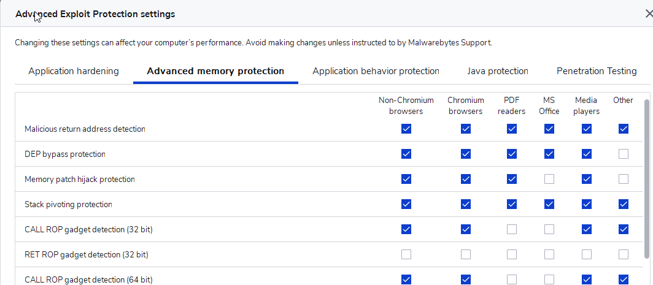Uncheck Malicious return address detection for Media players
This screenshot has width=653, height=285.
pos(587,129)
